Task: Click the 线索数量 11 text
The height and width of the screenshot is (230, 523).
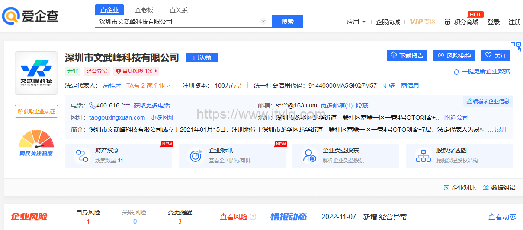Action: [109, 160]
